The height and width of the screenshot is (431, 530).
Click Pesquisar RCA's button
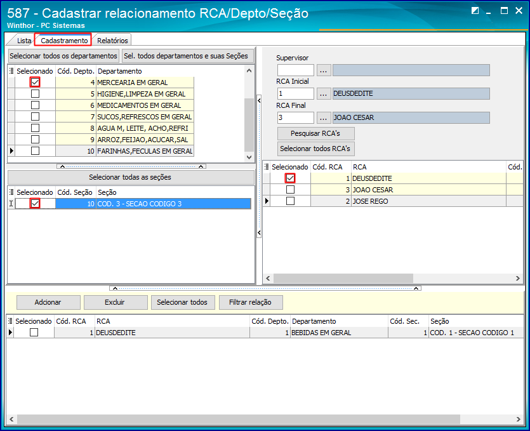coord(315,133)
